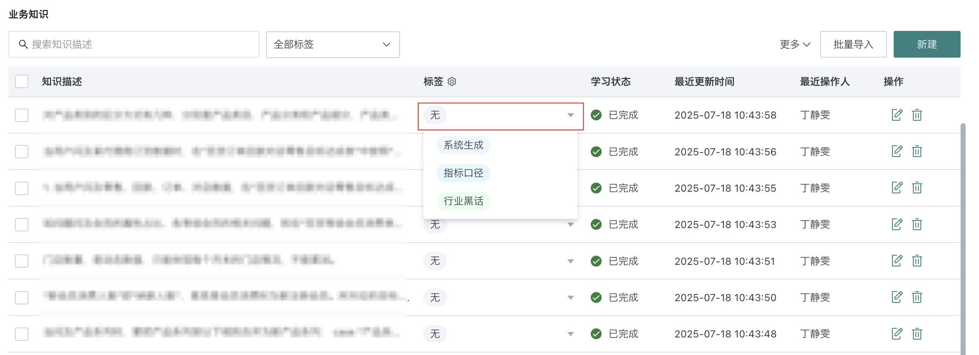Expand the 更多 dropdown menu
Image resolution: width=979 pixels, height=355 pixels.
click(x=795, y=44)
